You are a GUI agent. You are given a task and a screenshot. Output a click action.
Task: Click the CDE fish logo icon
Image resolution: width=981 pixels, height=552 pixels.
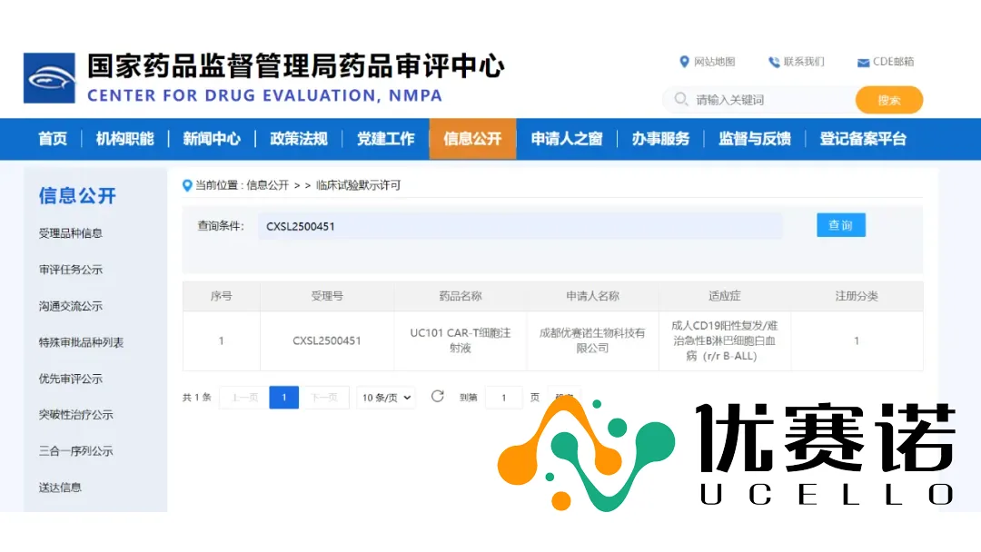click(x=49, y=78)
